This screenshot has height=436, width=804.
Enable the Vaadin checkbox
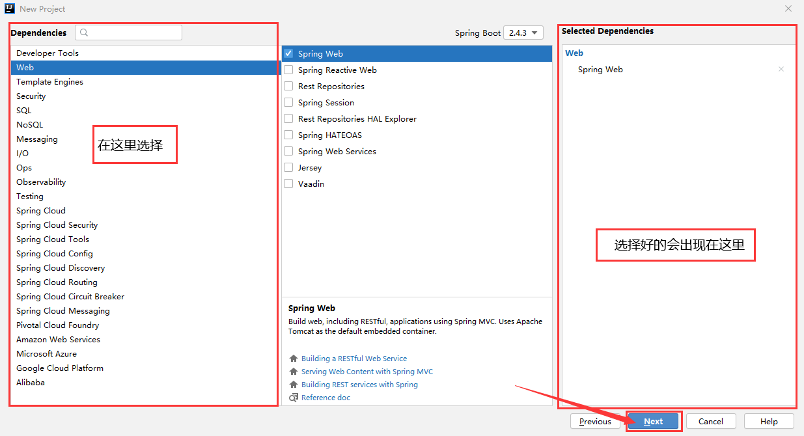pos(288,184)
